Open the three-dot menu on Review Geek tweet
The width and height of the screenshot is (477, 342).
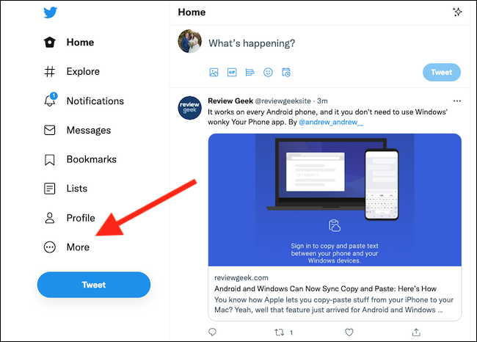pos(457,101)
